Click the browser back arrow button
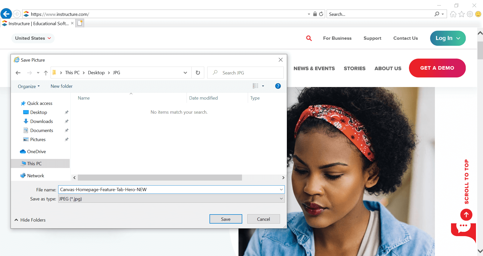The height and width of the screenshot is (256, 483). pyautogui.click(x=6, y=14)
